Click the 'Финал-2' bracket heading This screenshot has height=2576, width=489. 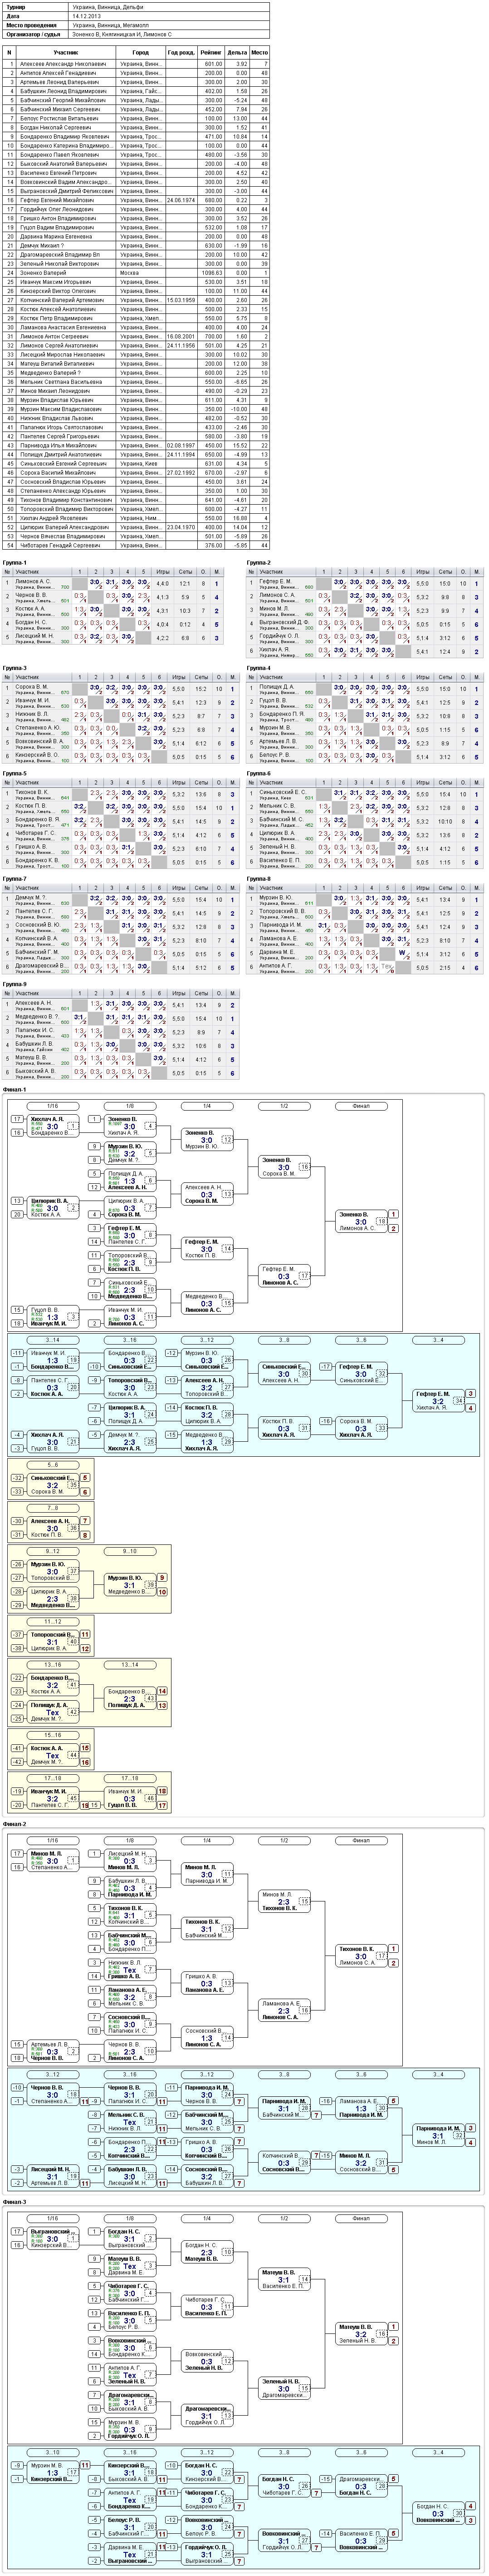tap(15, 1824)
